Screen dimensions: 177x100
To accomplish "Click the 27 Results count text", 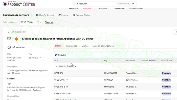I will click(x=60, y=55).
